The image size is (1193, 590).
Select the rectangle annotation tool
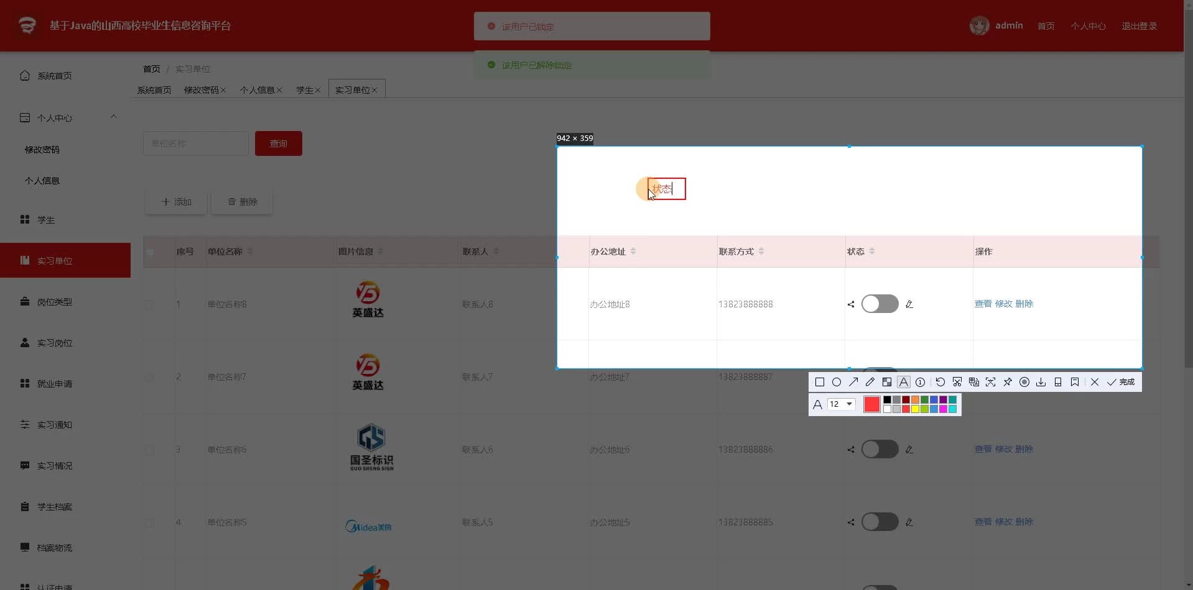pos(820,382)
